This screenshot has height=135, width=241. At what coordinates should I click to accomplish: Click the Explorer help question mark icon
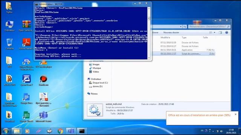(227, 33)
